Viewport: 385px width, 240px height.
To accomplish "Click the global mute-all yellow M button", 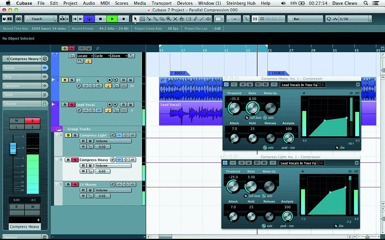I will tap(65, 49).
